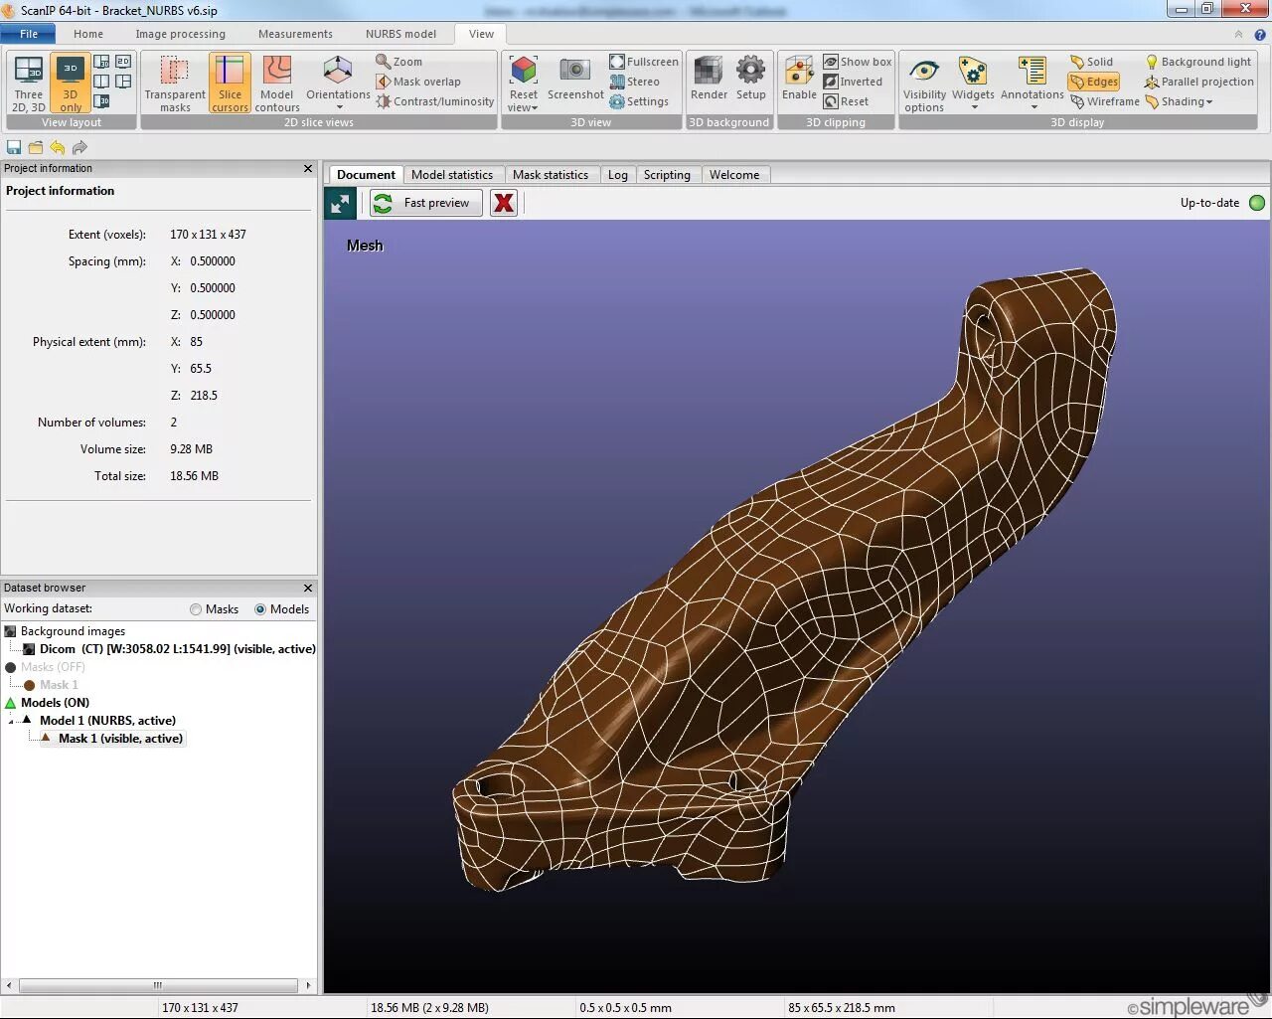Open 3D background Setup
1272x1019 pixels.
point(750,80)
